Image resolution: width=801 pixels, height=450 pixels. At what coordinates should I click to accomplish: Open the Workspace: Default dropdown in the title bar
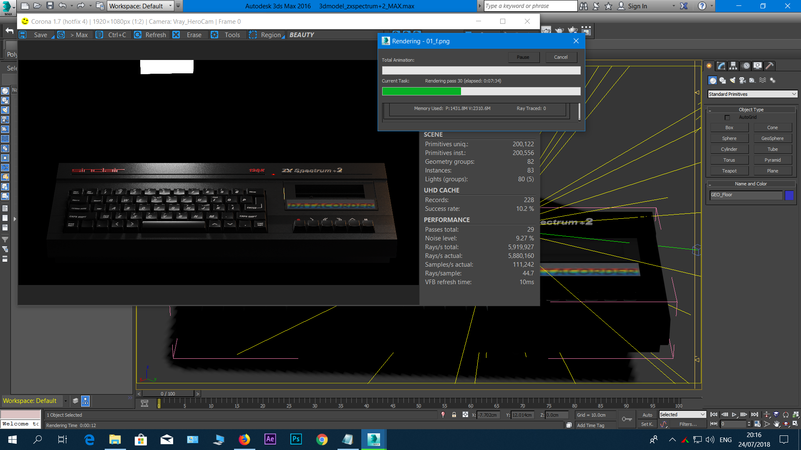141,6
